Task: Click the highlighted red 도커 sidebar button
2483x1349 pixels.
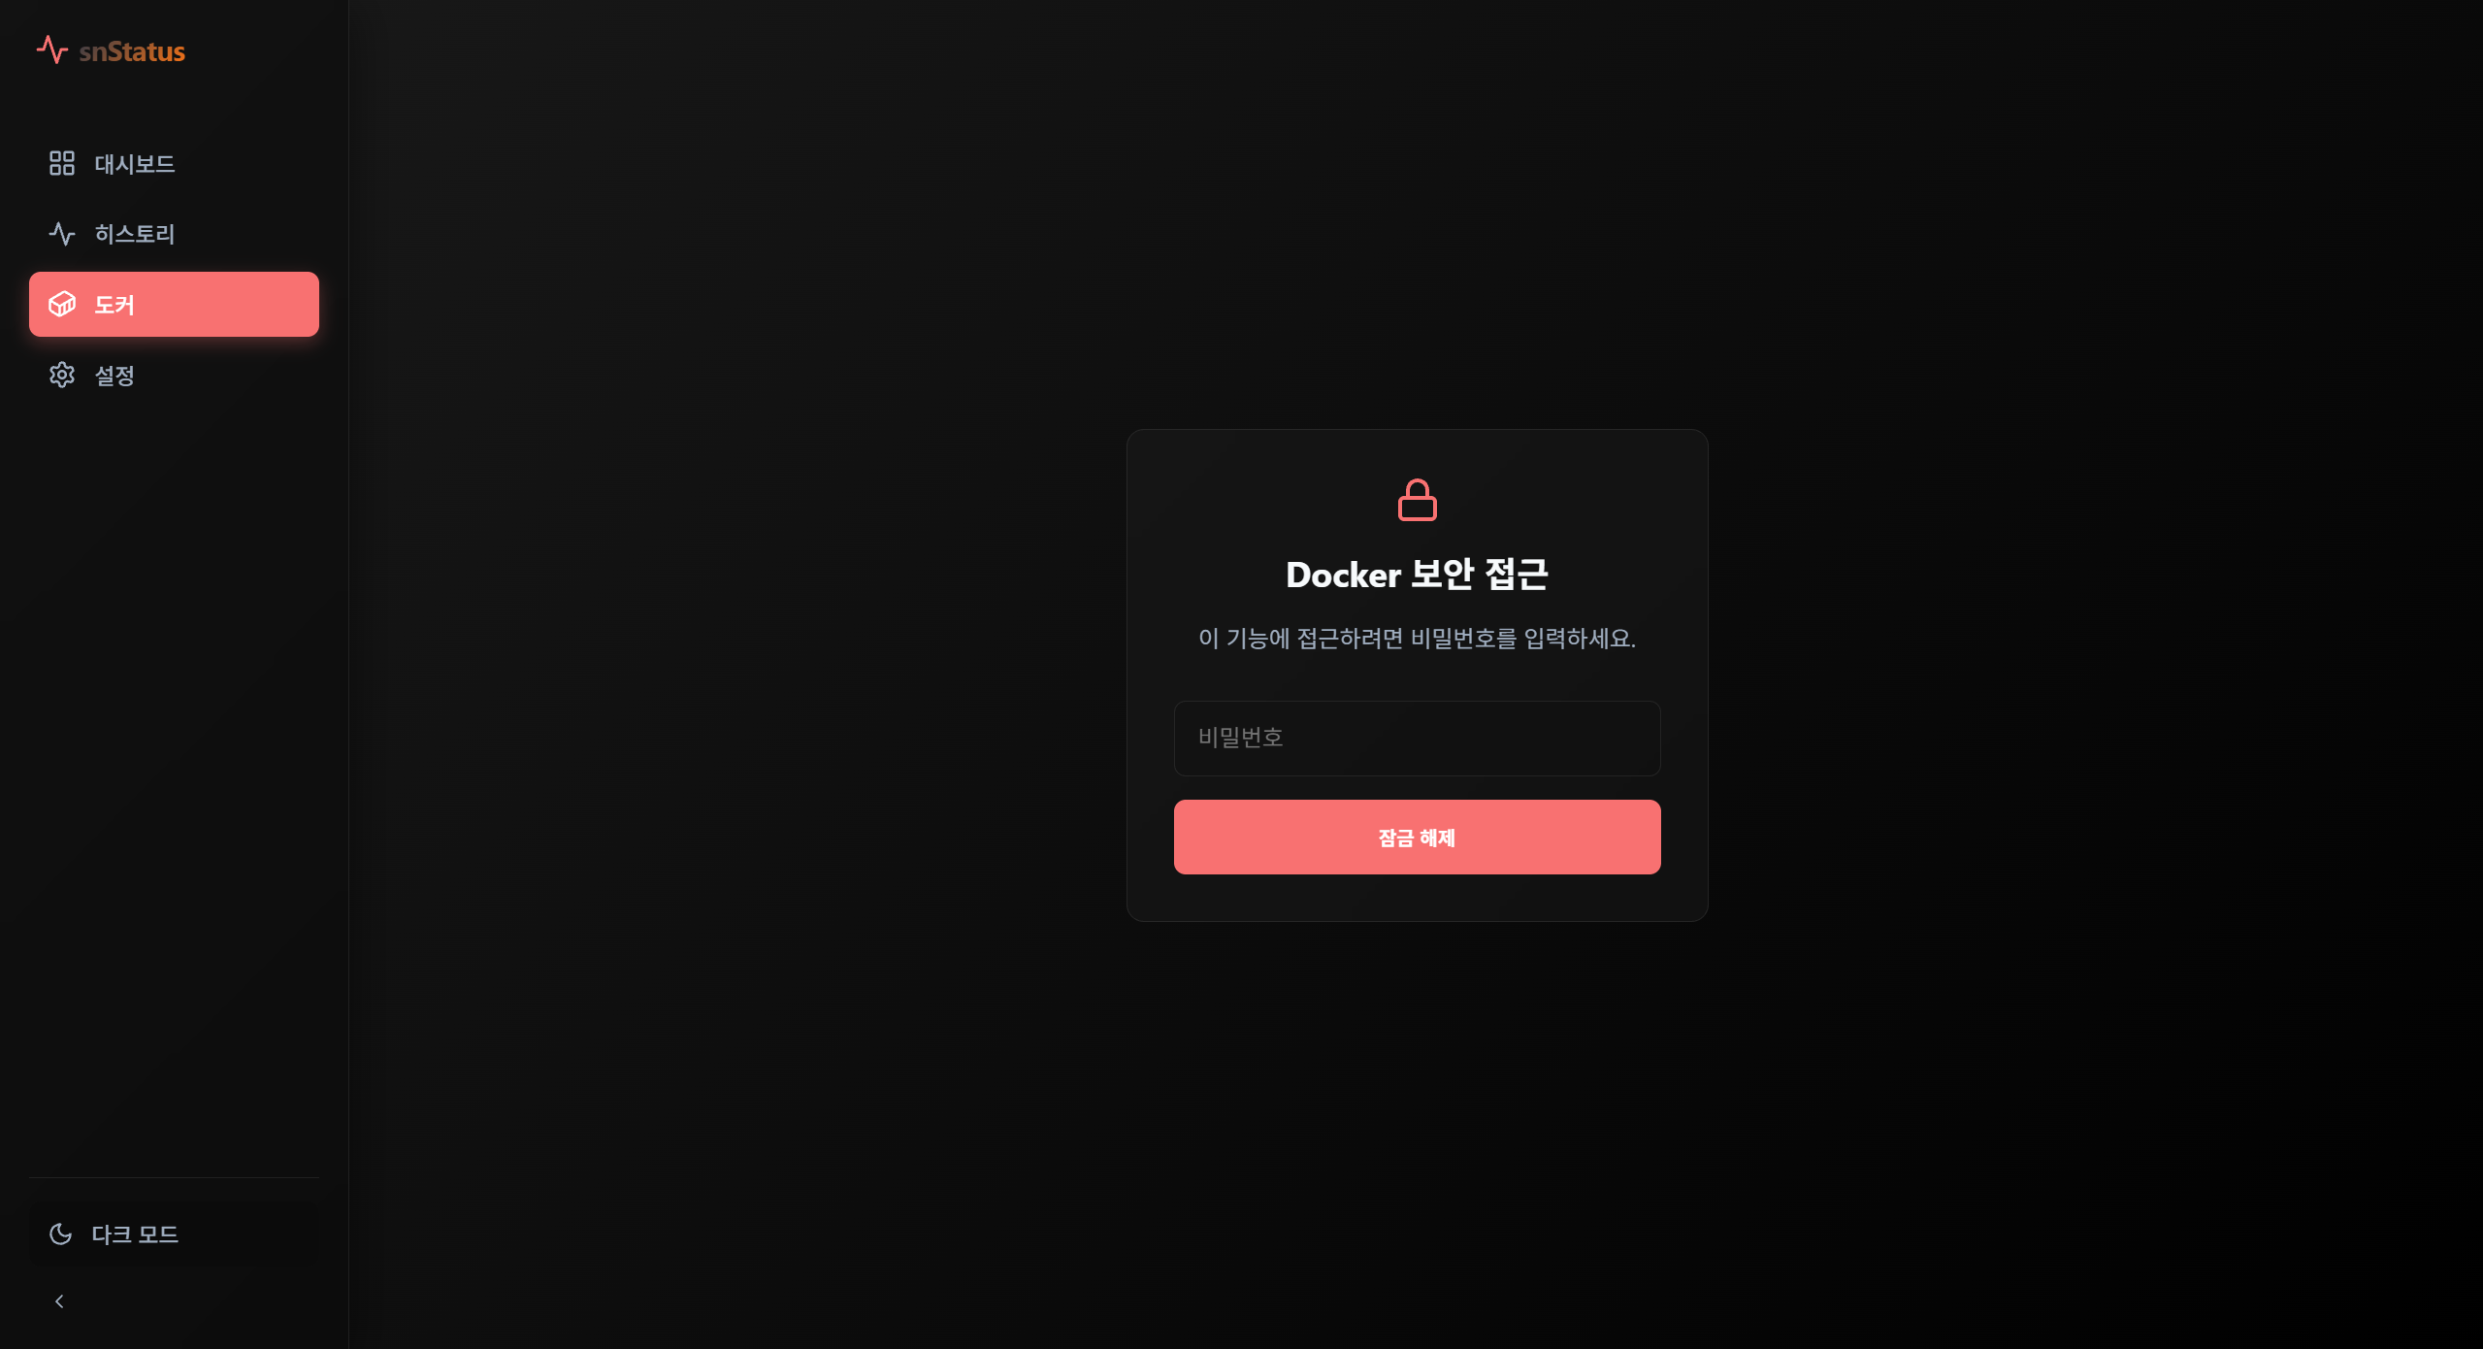Action: click(174, 304)
